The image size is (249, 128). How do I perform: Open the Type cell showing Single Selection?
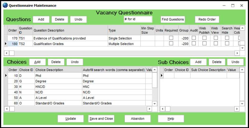click(x=124, y=38)
